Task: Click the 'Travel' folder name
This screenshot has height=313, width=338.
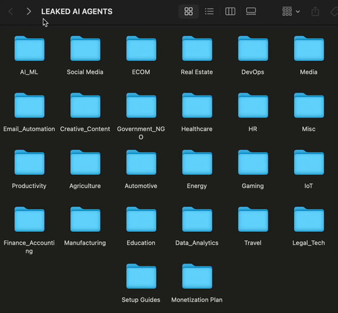Action: 253,243
